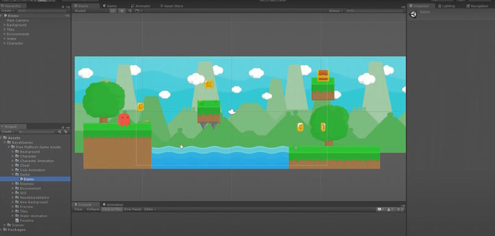Viewport: 495px width, 236px height.
Task: Click the Project panel search field
Action: (x=36, y=131)
